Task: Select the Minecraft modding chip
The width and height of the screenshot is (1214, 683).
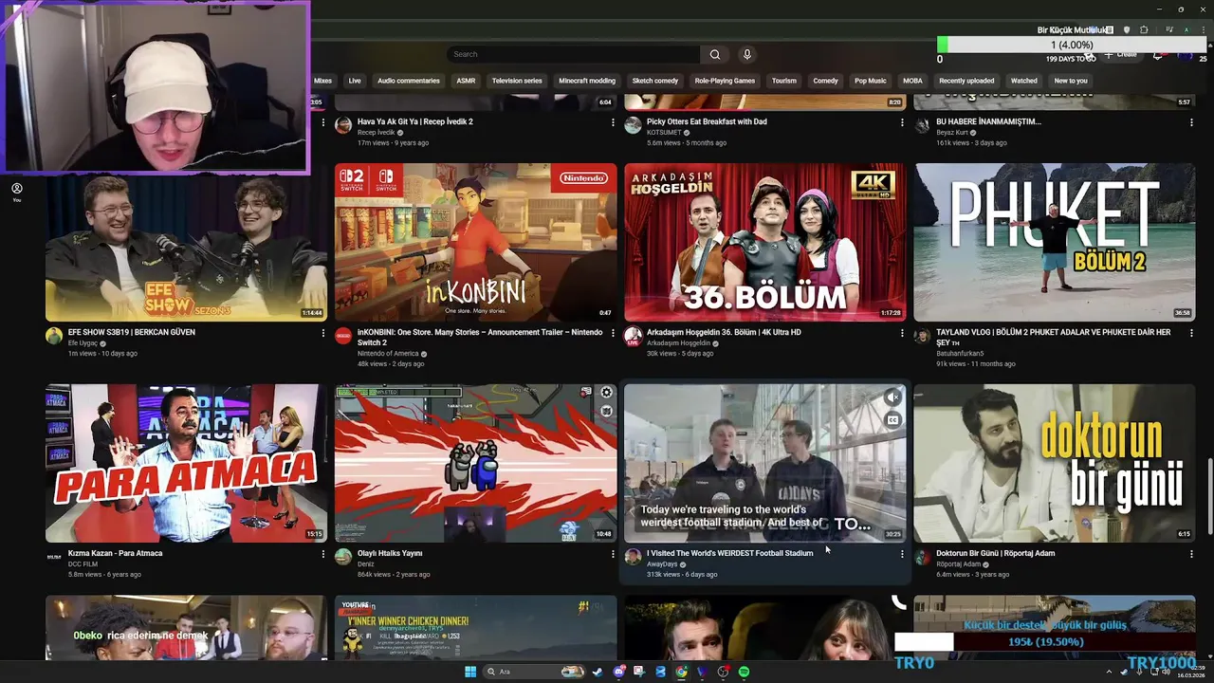Action: coord(587,81)
